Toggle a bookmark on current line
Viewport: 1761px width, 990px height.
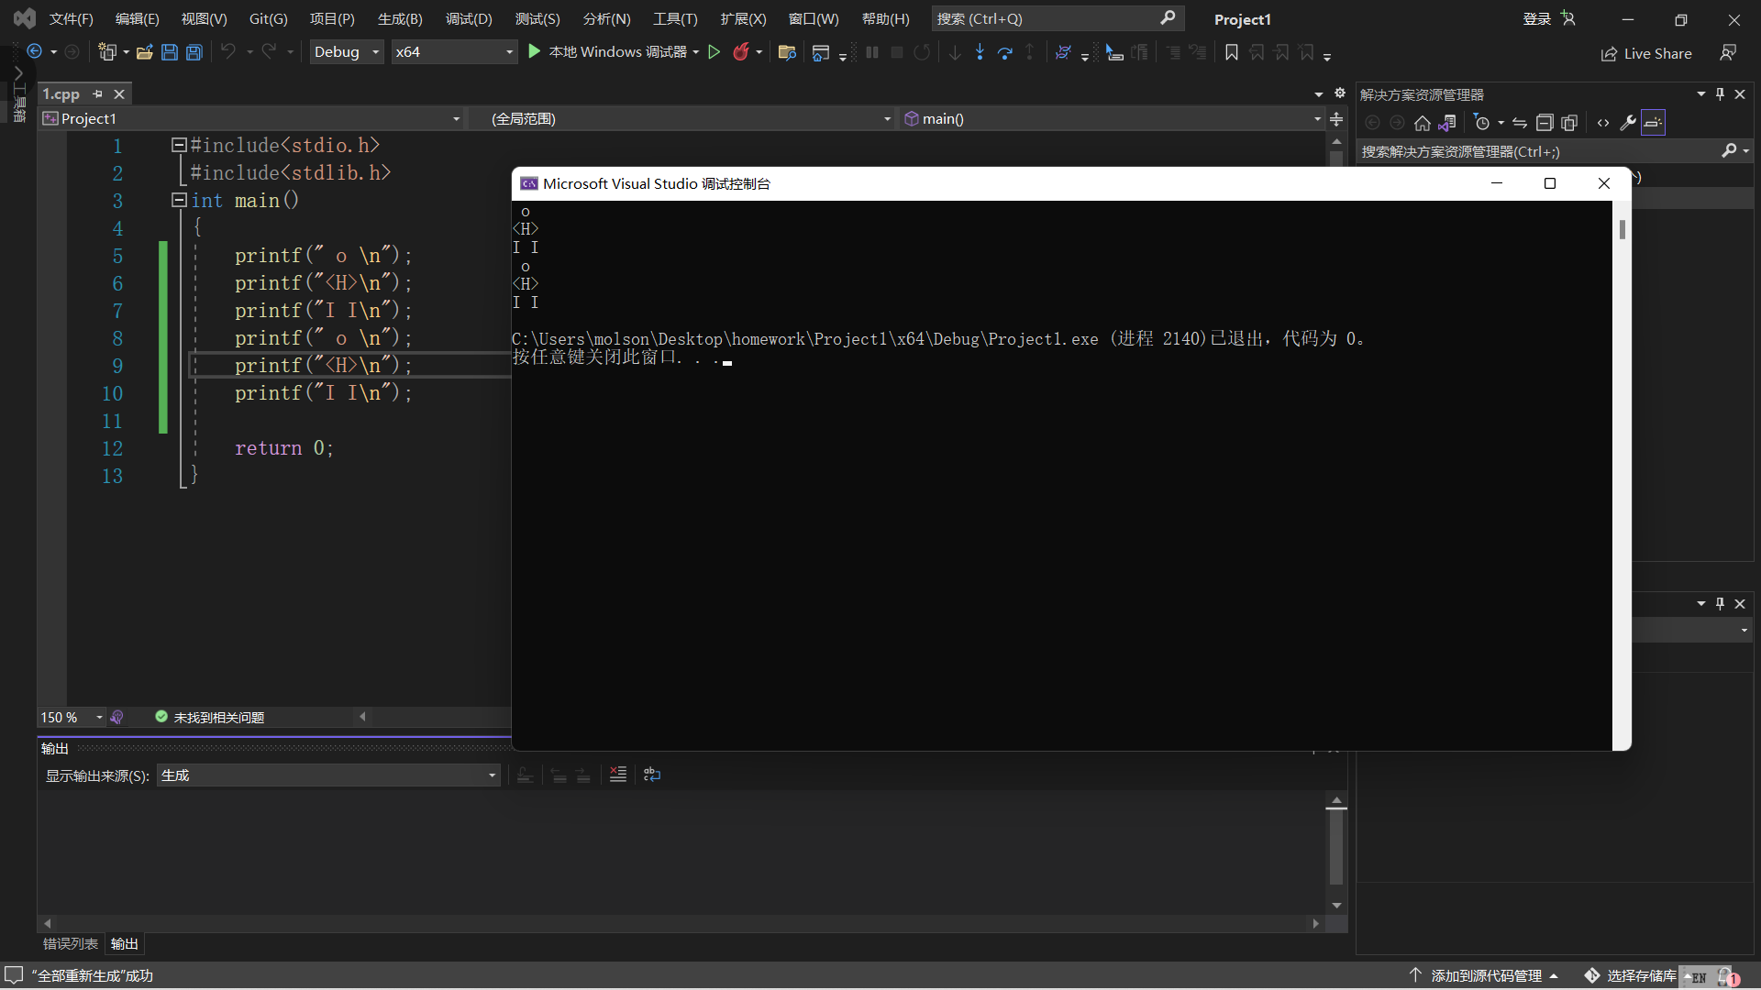click(x=1232, y=52)
